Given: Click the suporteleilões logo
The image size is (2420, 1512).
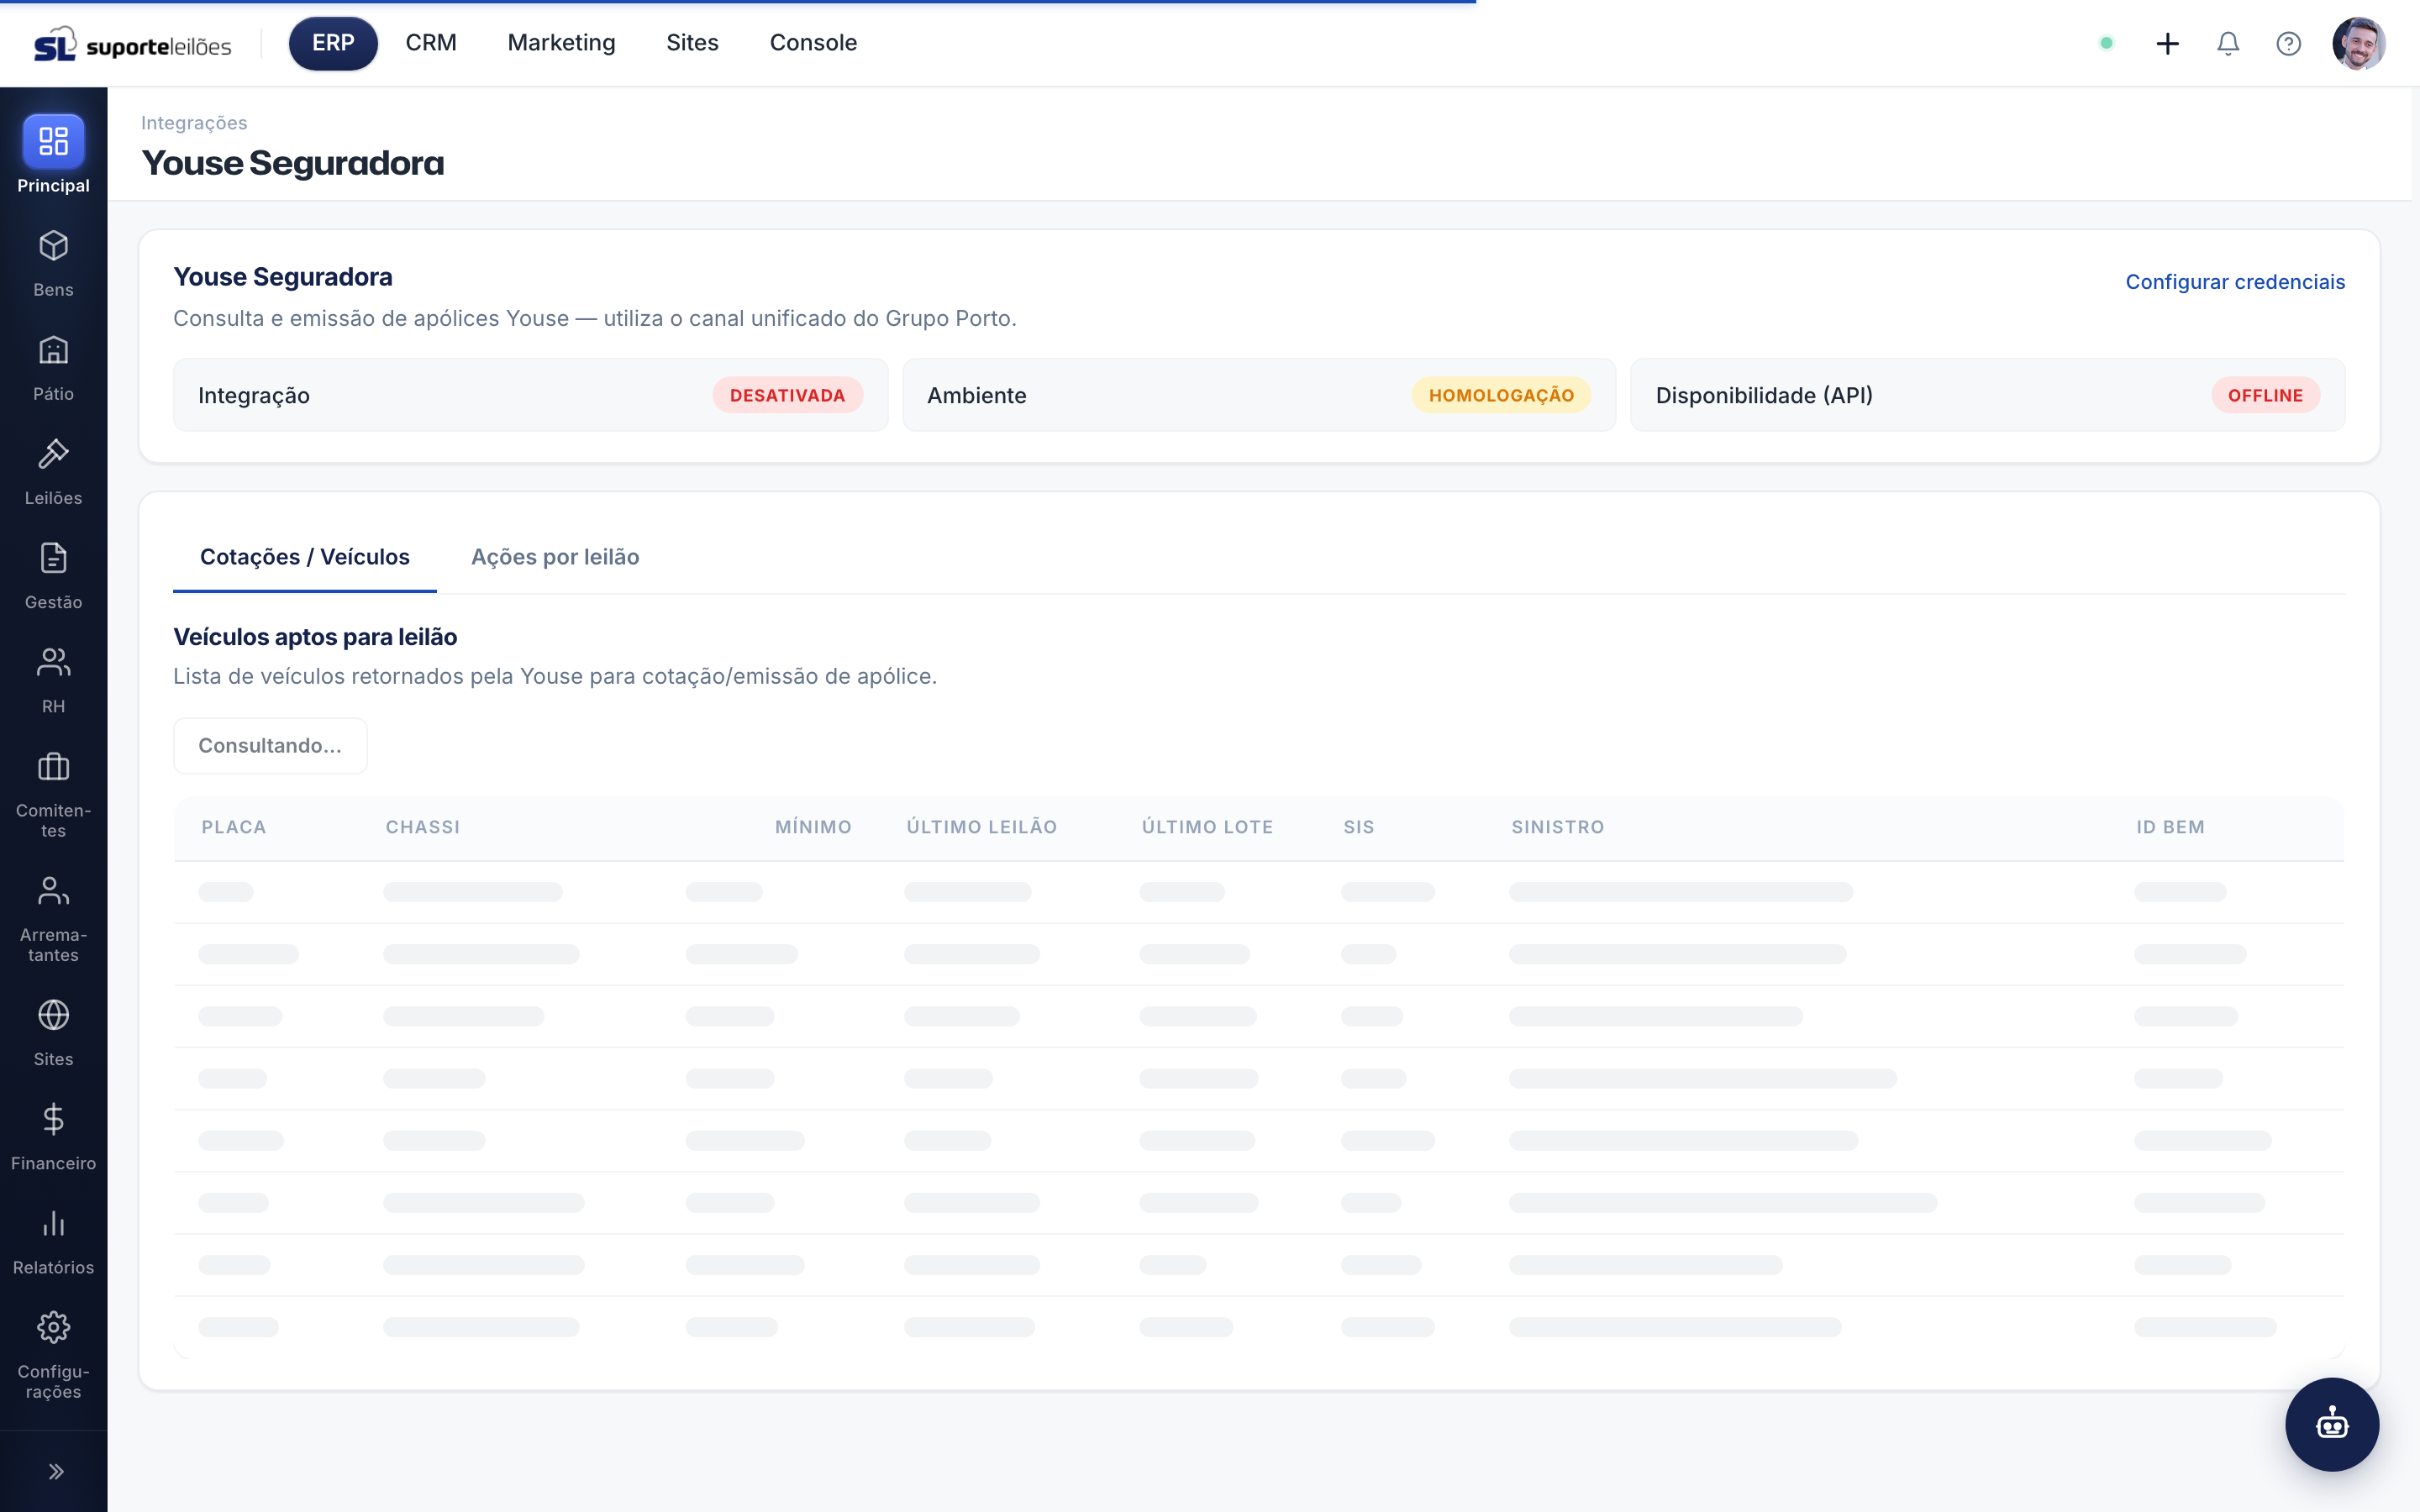Looking at the screenshot, I should pyautogui.click(x=133, y=44).
